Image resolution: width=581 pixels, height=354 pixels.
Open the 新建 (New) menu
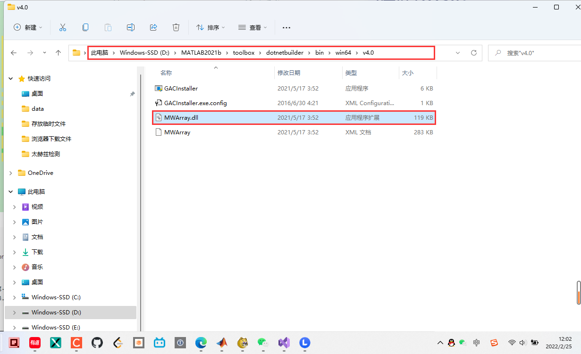tap(27, 27)
